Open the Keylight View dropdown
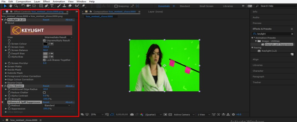This screenshot has height=122, width=297. (58, 37)
